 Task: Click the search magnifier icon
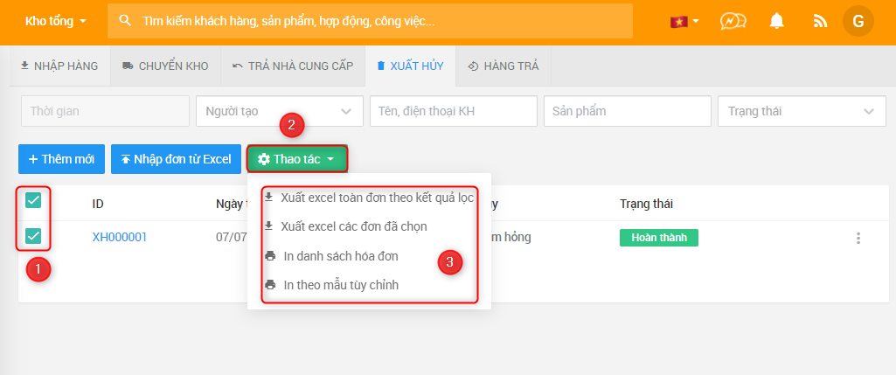[125, 21]
